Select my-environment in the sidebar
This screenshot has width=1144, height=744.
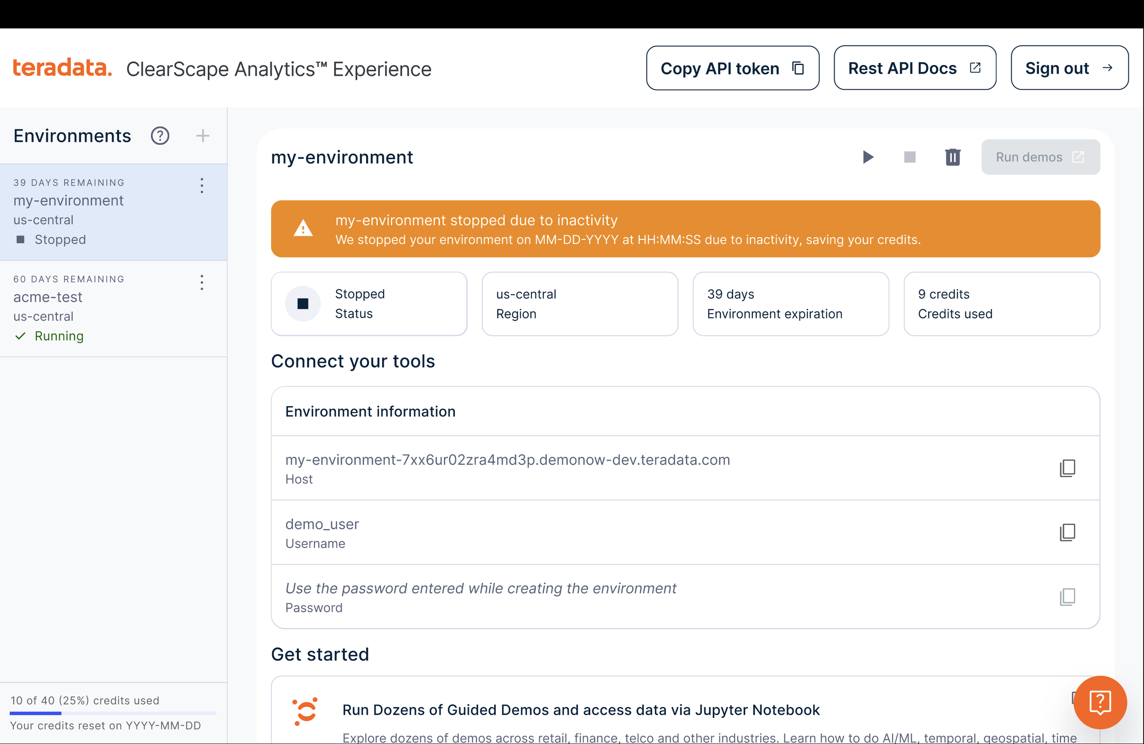(113, 212)
